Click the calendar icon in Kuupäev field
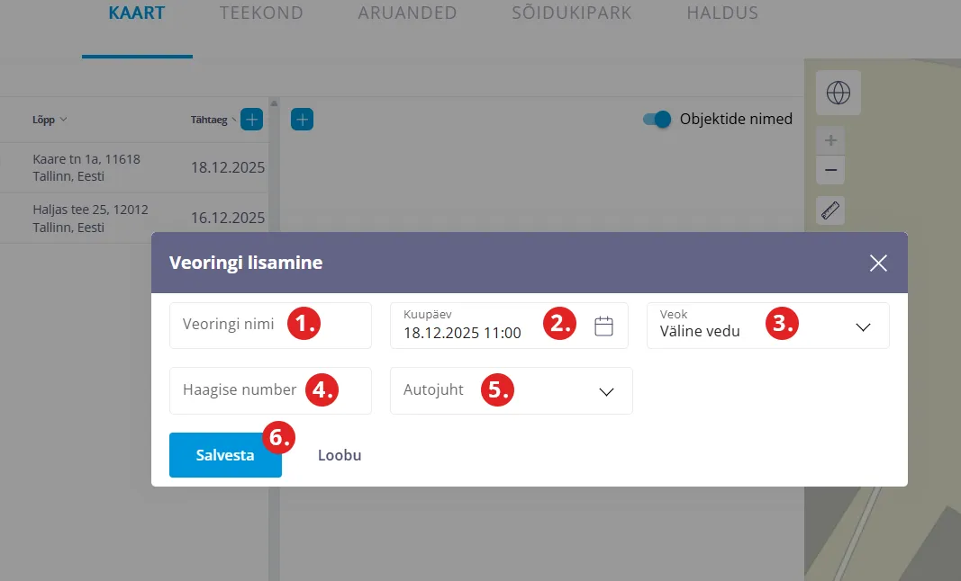This screenshot has height=581, width=961. click(x=603, y=326)
